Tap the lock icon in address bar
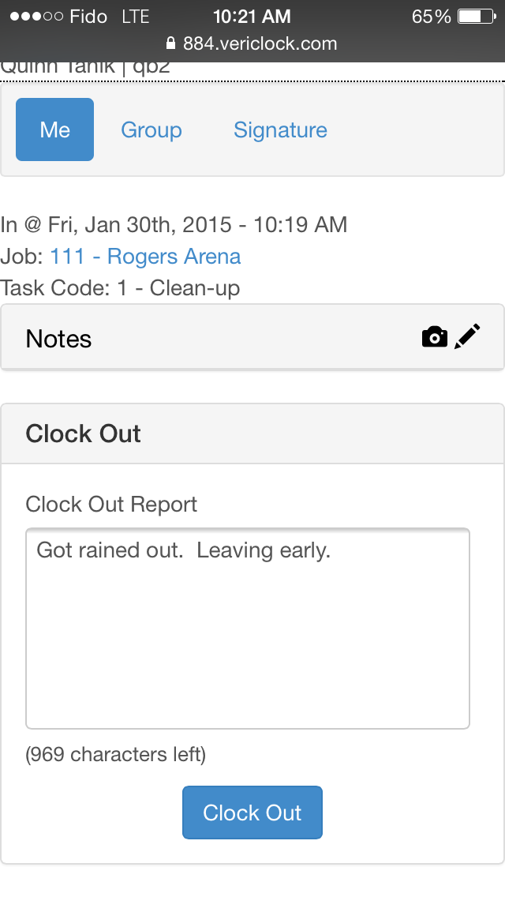The width and height of the screenshot is (505, 897). 171,43
